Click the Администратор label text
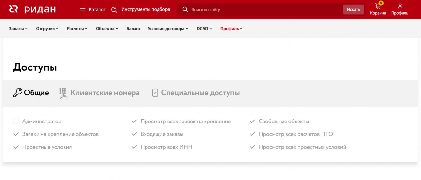421x180 pixels. point(42,122)
